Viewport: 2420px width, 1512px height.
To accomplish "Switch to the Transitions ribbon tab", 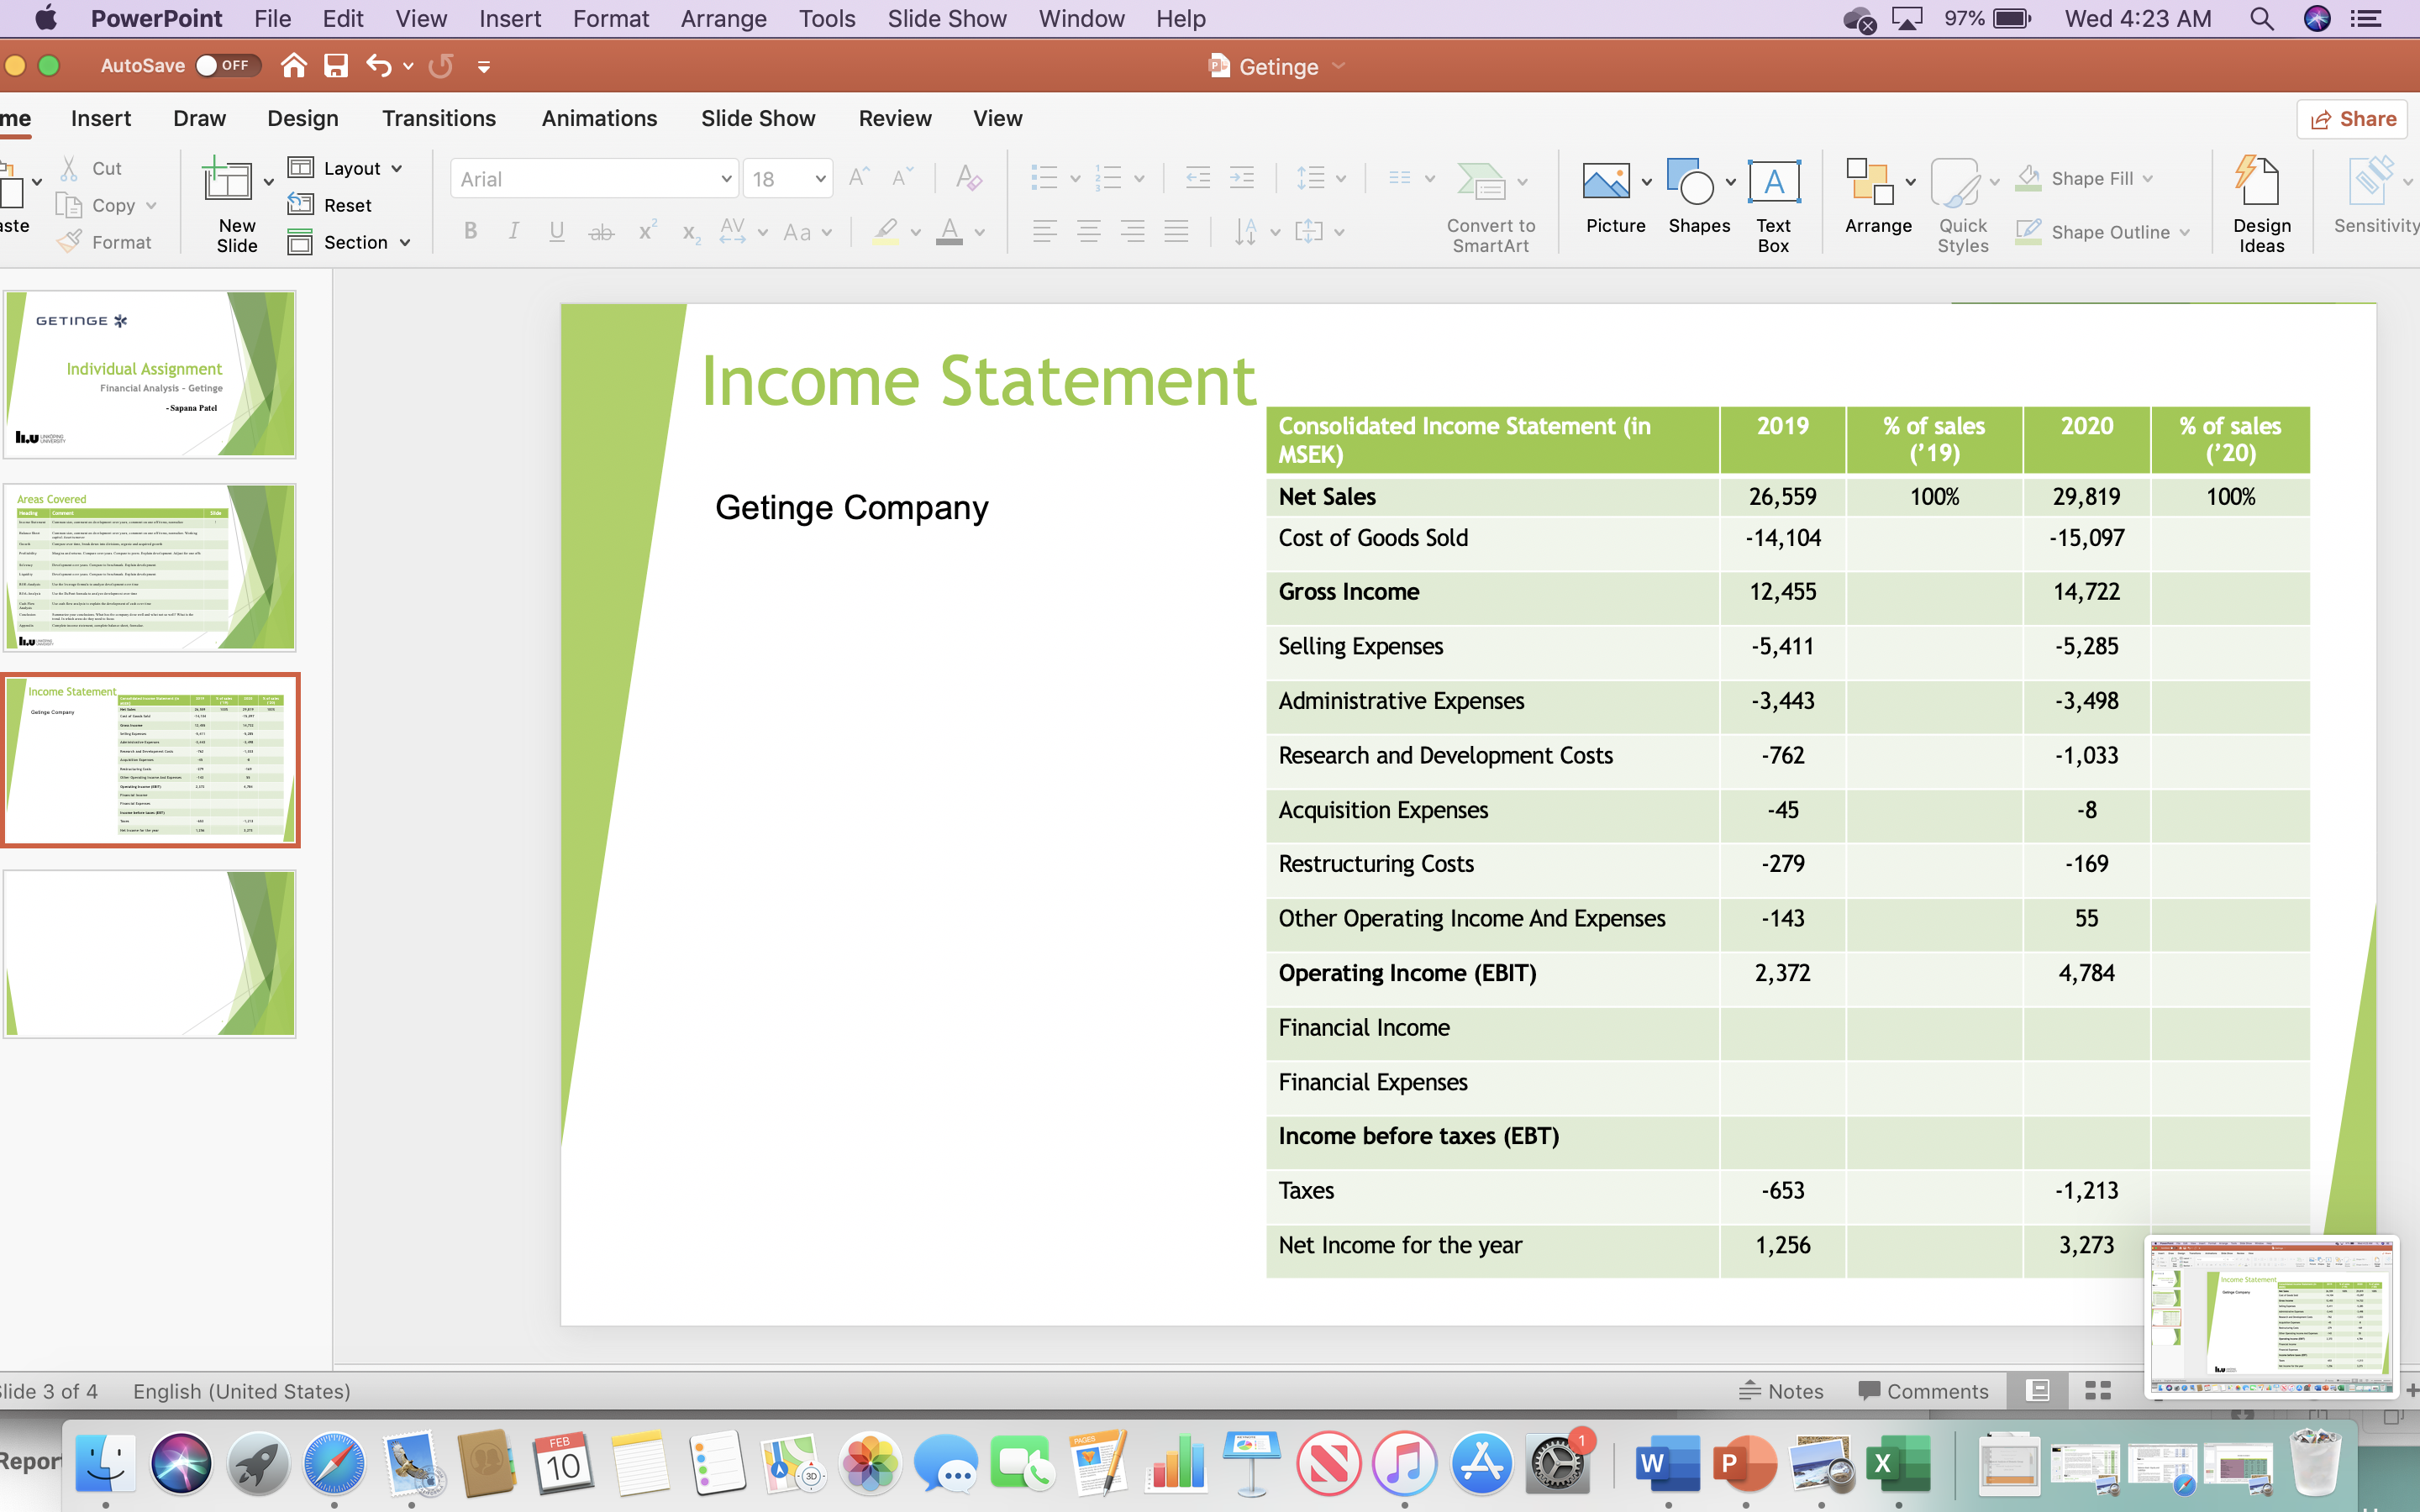I will click(439, 118).
